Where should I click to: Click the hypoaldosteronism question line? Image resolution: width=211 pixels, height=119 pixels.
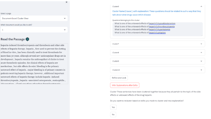(x=145, y=23)
